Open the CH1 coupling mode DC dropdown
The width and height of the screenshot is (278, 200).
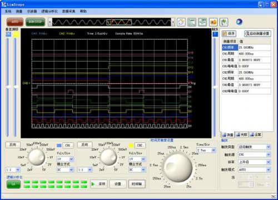[65, 169]
